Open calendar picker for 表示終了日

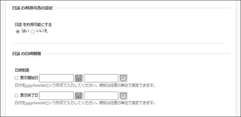coord(79,96)
